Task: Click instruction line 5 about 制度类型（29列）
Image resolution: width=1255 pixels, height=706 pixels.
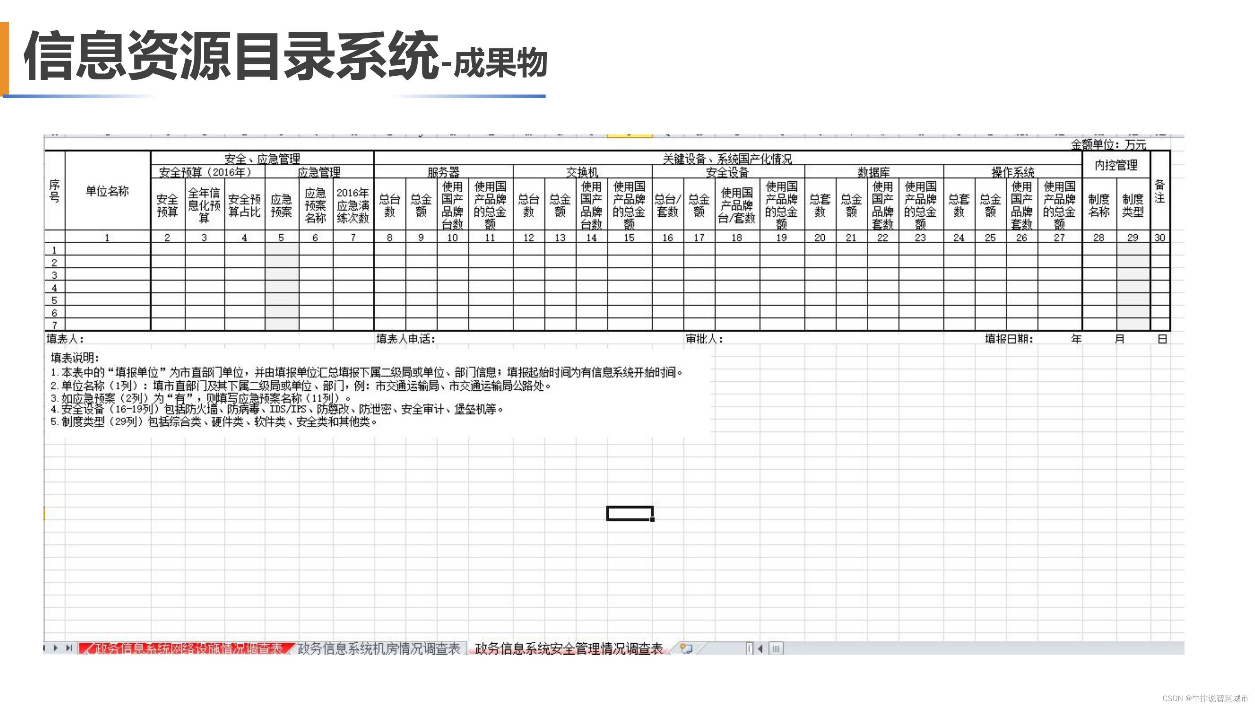Action: tap(214, 422)
